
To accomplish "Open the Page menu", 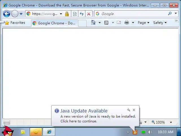I will [x=143, y=23].
